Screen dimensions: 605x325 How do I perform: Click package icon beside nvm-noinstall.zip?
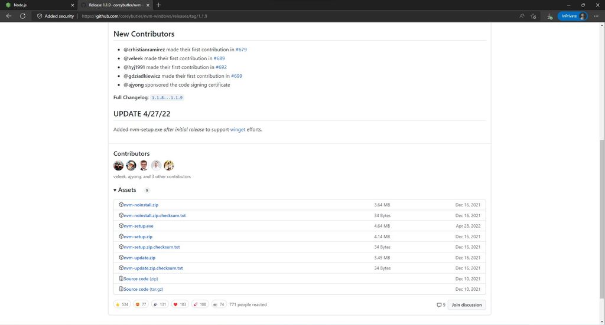[121, 205]
